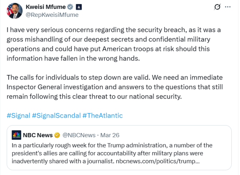
Task: Open the Grok explain-post icon
Action: click(217, 7)
